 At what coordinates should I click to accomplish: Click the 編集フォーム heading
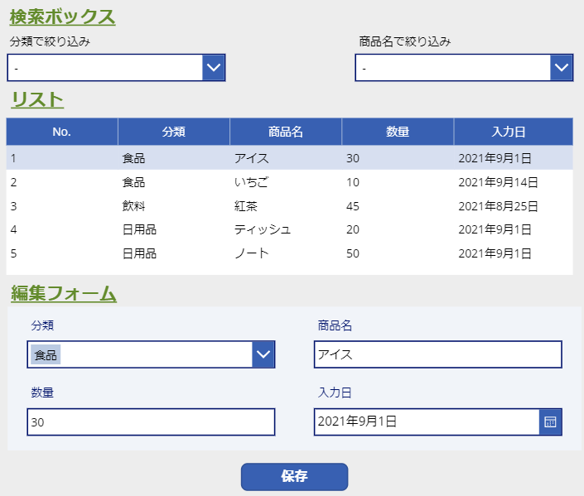coord(64,293)
